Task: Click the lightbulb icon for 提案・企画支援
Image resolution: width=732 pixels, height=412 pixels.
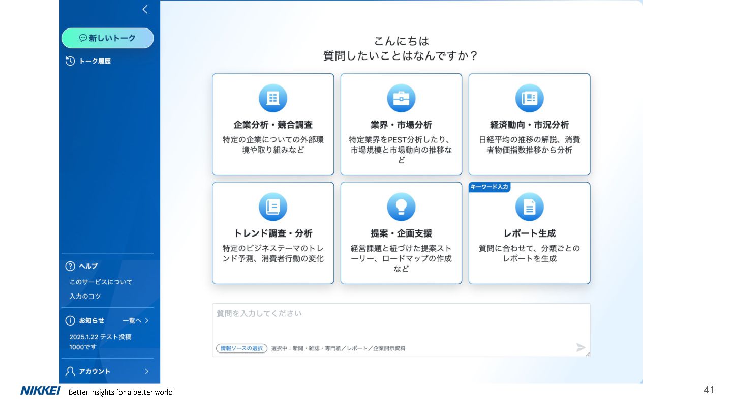Action: 401,207
